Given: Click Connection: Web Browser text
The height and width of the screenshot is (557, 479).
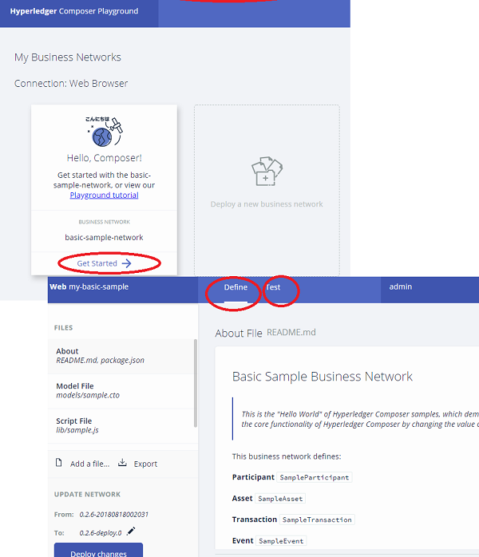Looking at the screenshot, I should click(x=71, y=84).
